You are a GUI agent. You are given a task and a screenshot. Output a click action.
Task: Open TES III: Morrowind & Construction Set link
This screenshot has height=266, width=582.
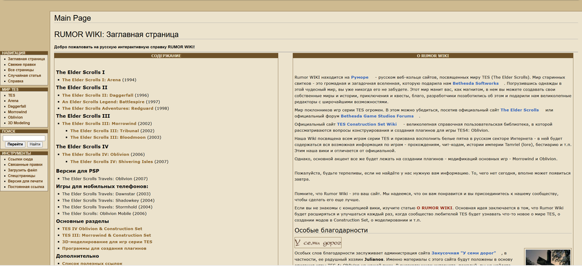click(107, 236)
